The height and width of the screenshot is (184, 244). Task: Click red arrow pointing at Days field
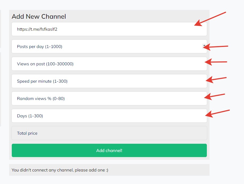217,113
